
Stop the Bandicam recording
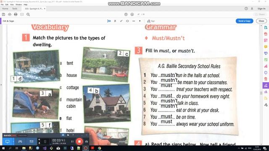[79, 141]
